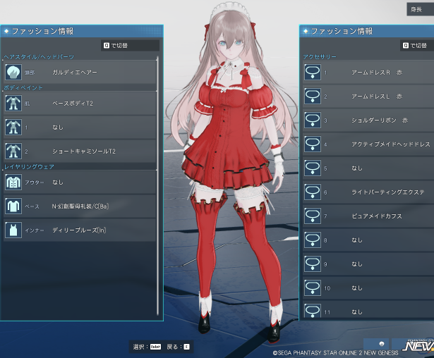Select the デイリーブルーズ[In] inner wear entry
The image size is (434, 358).
[x=80, y=230]
